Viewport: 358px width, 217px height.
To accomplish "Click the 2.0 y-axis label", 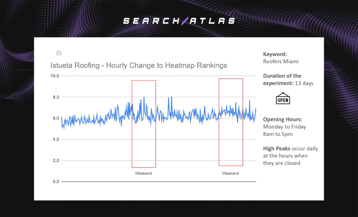I will (x=56, y=161).
